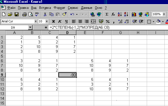Viewport: 168px width, 106px height.
Task: Create a new workbook with the blank page icon
Action: 4,14
